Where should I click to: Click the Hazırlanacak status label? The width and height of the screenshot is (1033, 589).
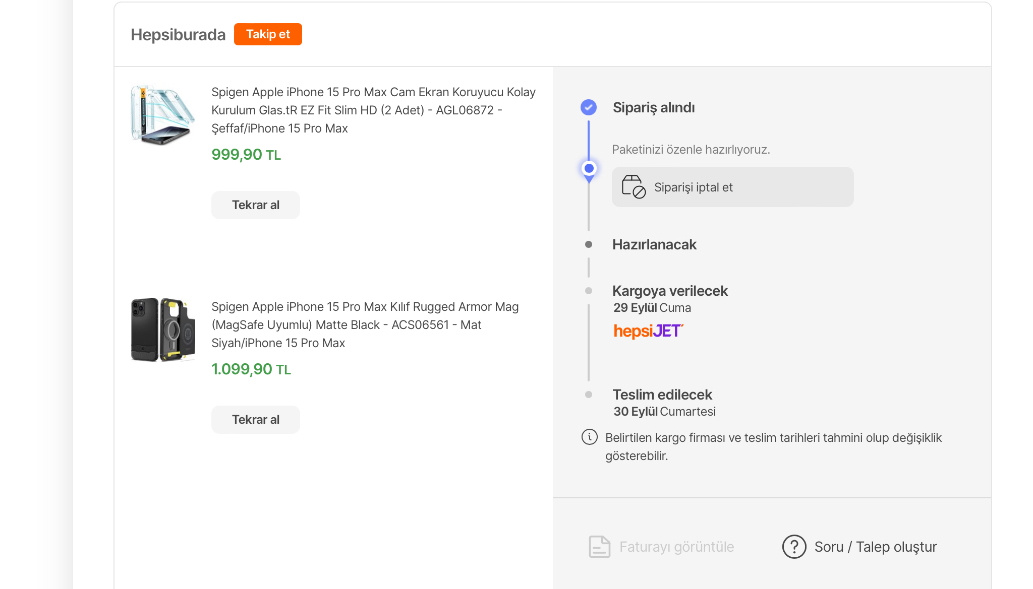[654, 244]
